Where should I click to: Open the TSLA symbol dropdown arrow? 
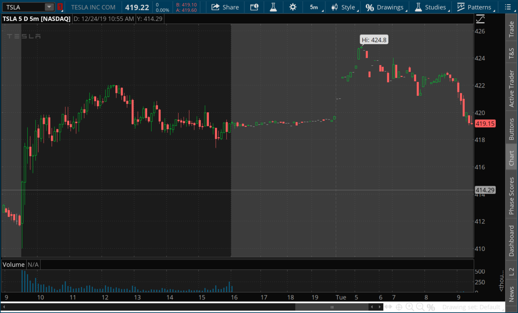[x=49, y=7]
